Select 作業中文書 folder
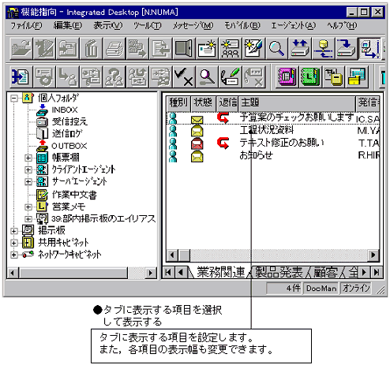The height and width of the screenshot is (376, 390). [x=74, y=195]
